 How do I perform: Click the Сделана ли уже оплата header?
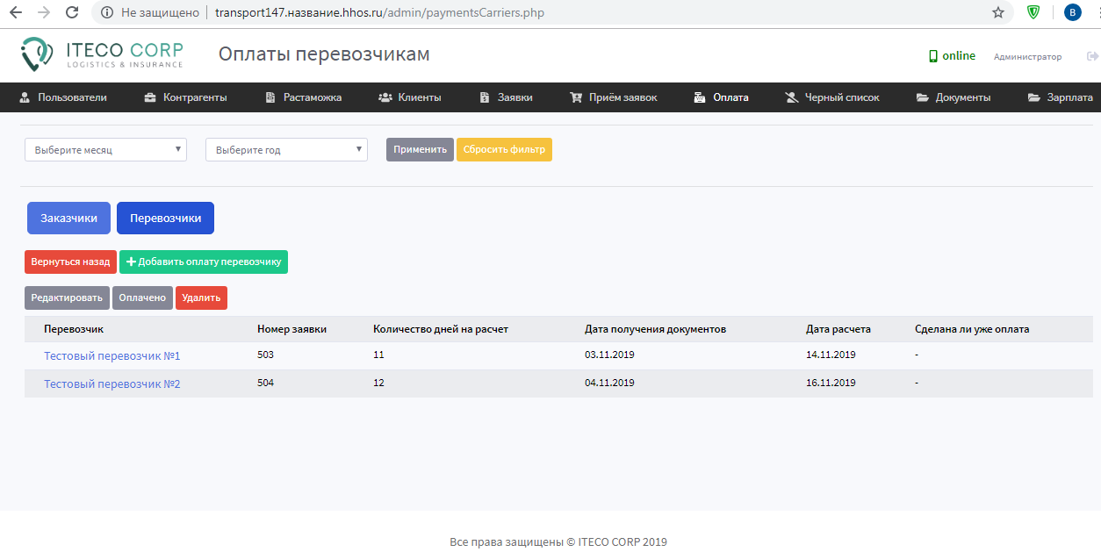pyautogui.click(x=972, y=329)
